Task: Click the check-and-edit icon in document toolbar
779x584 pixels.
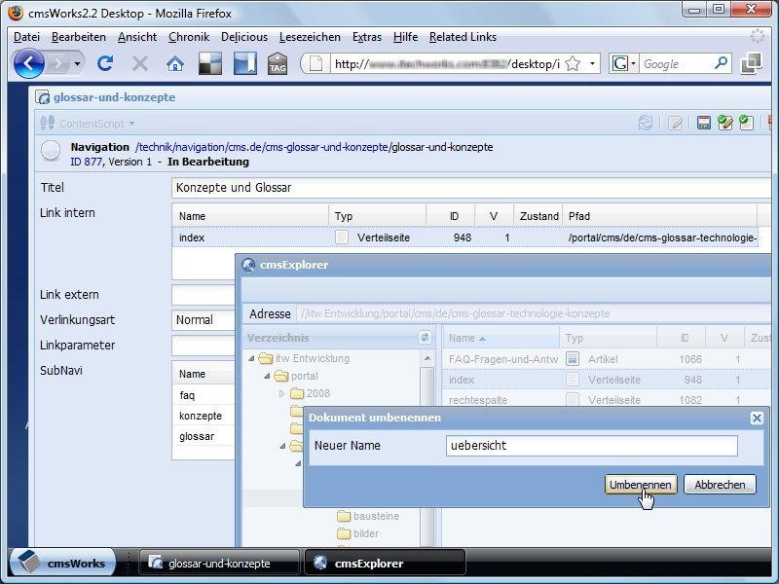Action: click(725, 123)
